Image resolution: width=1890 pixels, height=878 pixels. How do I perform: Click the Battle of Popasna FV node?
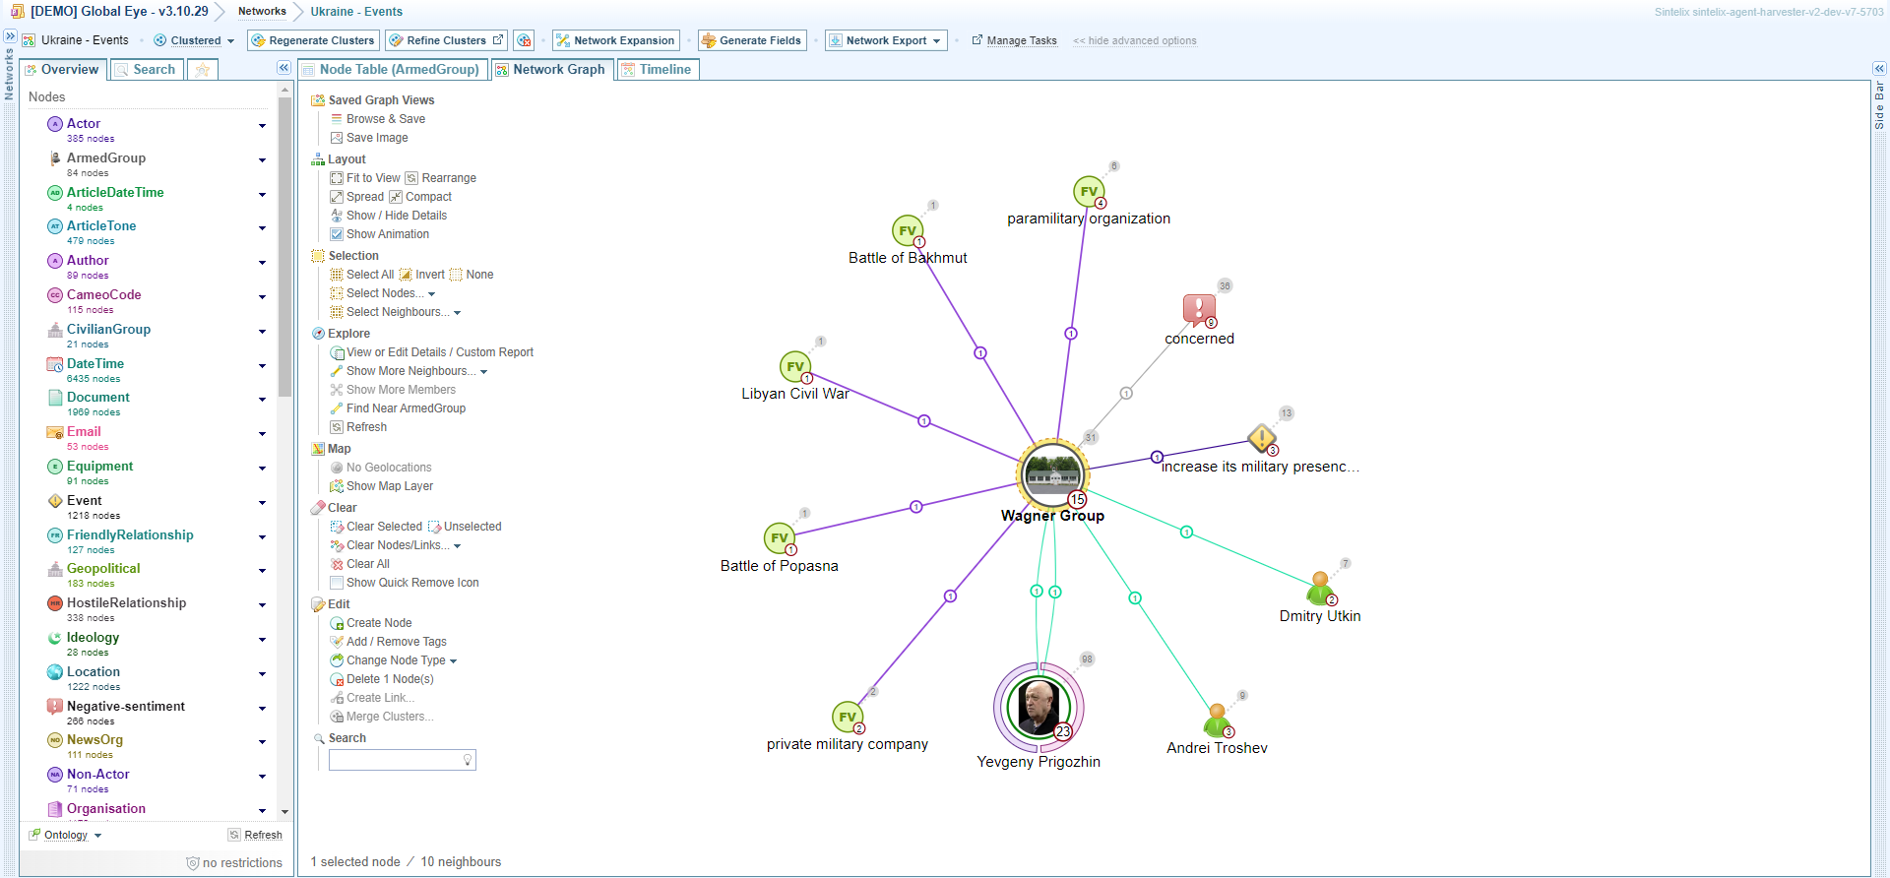click(780, 538)
